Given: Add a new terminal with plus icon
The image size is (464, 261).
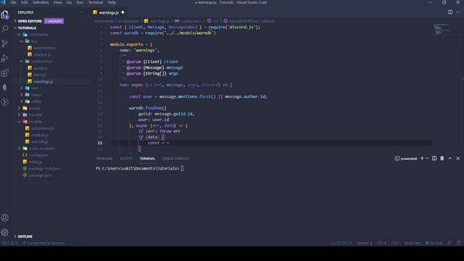Looking at the screenshot, I should [x=422, y=159].
